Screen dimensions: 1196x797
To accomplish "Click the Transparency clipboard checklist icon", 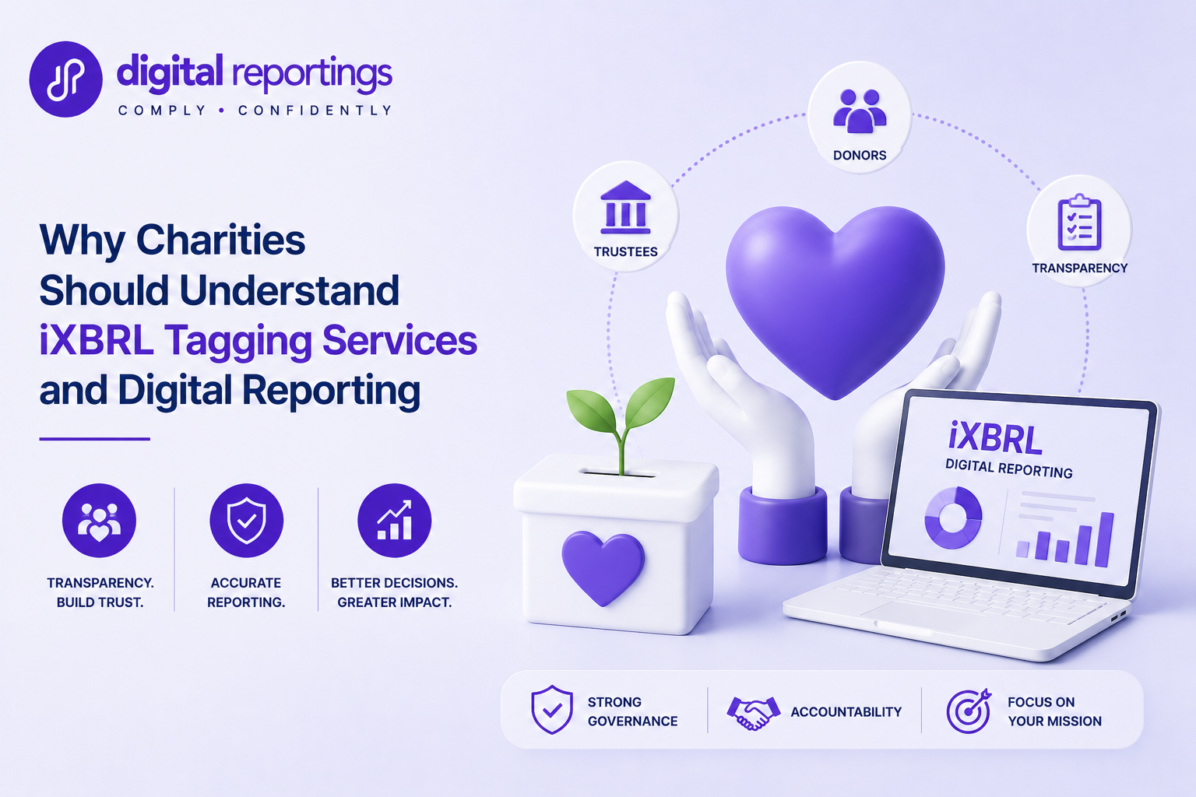I will coord(1079,223).
